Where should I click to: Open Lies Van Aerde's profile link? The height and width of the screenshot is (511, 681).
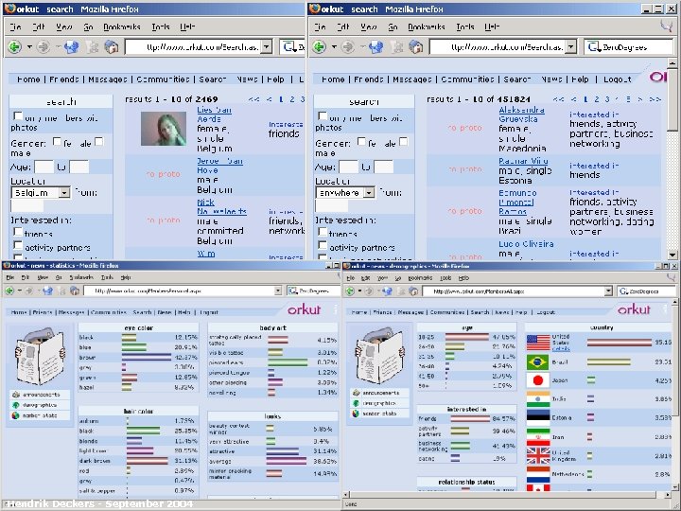pyautogui.click(x=214, y=115)
